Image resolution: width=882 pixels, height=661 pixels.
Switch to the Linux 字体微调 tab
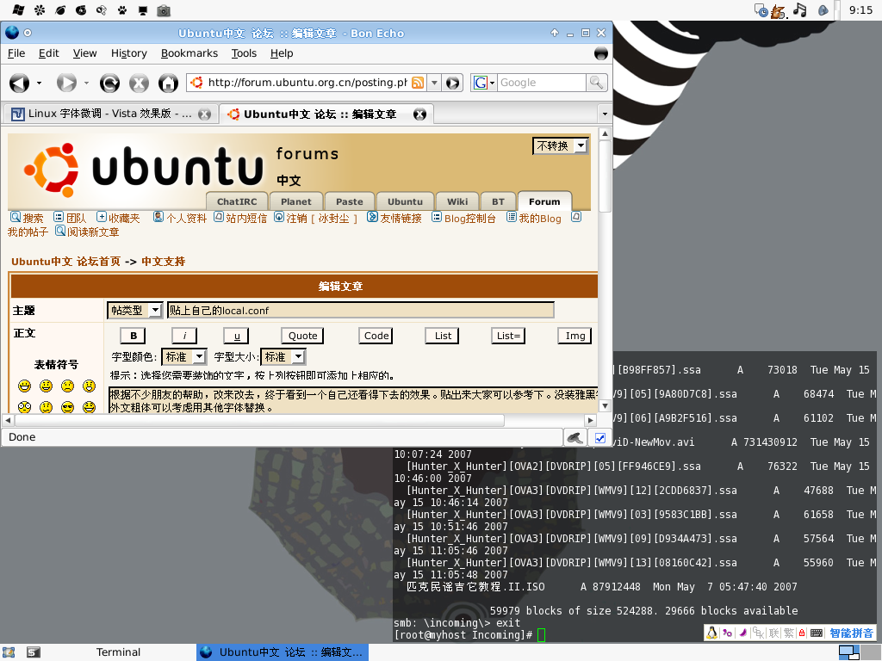click(x=109, y=114)
